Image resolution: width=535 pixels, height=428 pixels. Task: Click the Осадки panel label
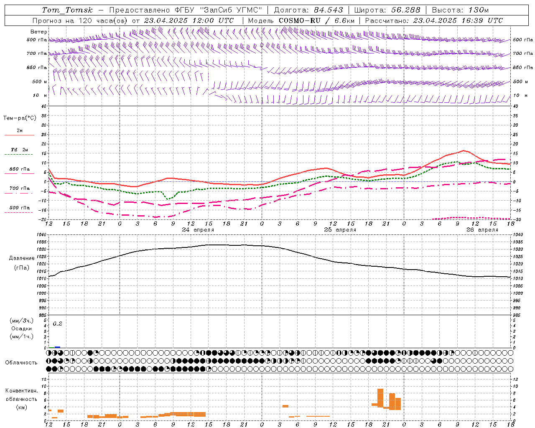(x=22, y=329)
